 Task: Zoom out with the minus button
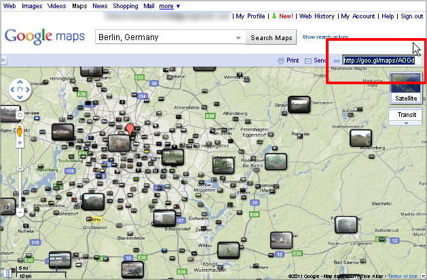20,212
